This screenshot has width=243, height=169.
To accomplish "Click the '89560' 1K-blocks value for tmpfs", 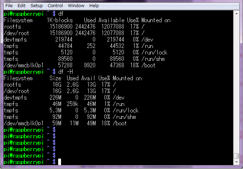I will point(65,59).
